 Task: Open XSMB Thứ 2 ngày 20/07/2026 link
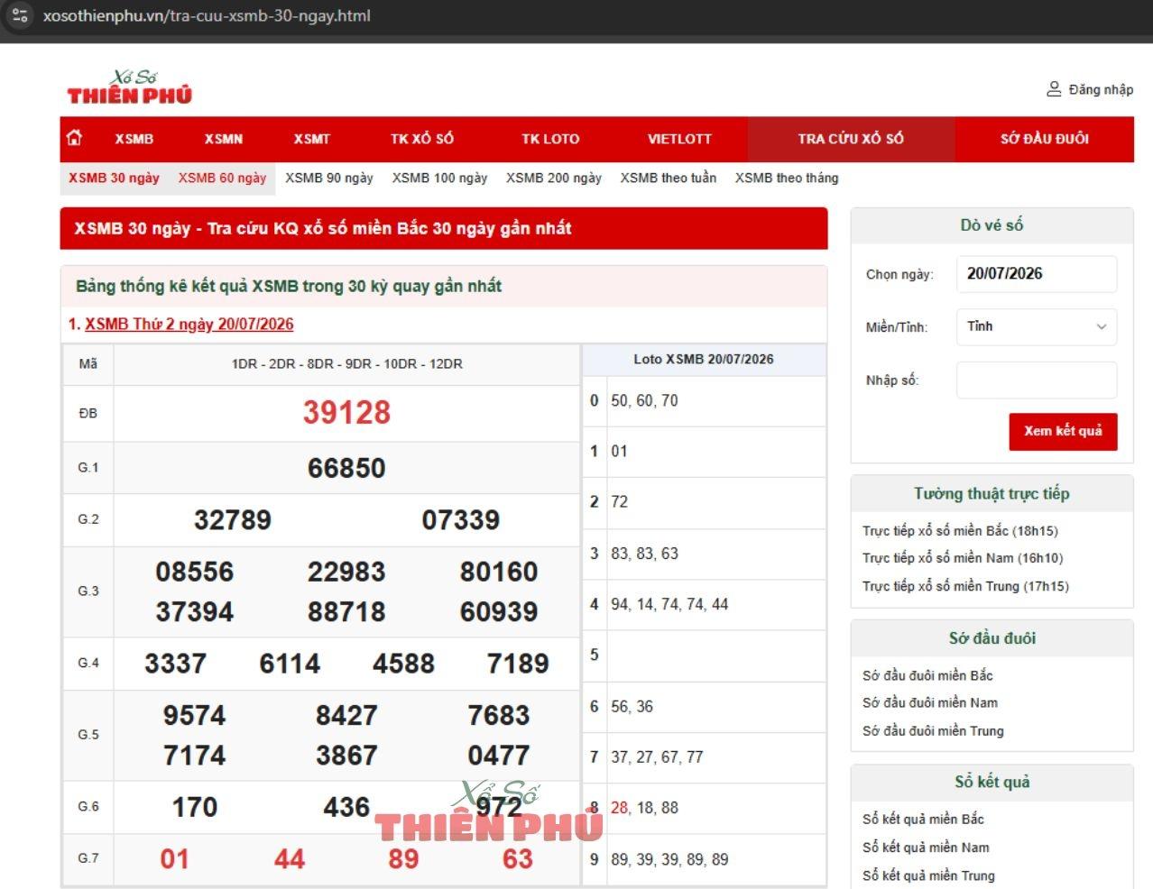coord(189,324)
